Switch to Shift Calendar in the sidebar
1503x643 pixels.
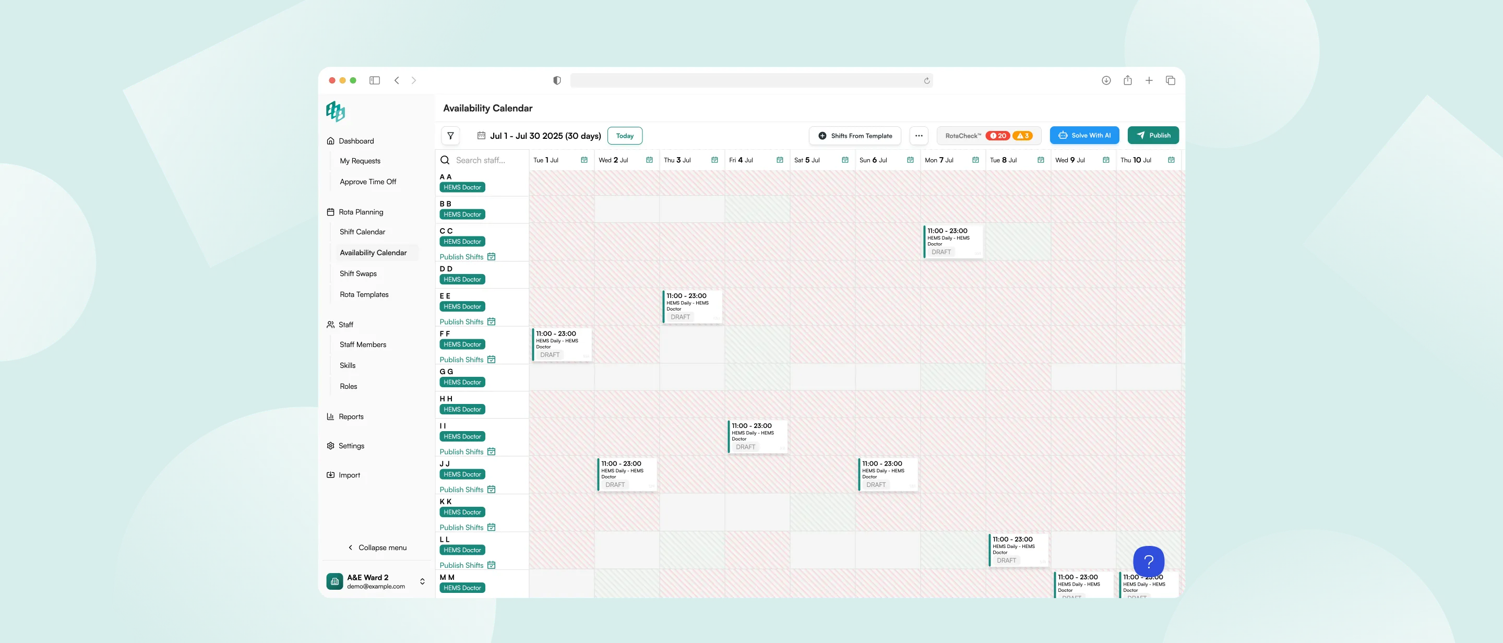pos(362,232)
